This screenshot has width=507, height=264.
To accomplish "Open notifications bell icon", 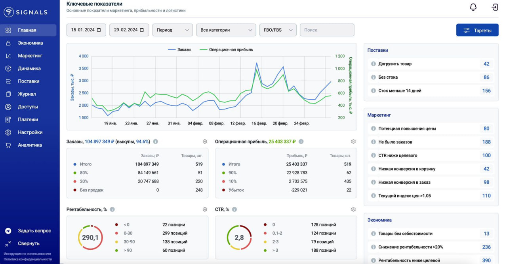I will tap(473, 7).
